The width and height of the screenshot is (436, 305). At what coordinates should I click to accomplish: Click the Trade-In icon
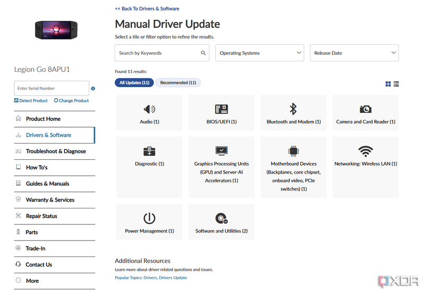[18, 248]
